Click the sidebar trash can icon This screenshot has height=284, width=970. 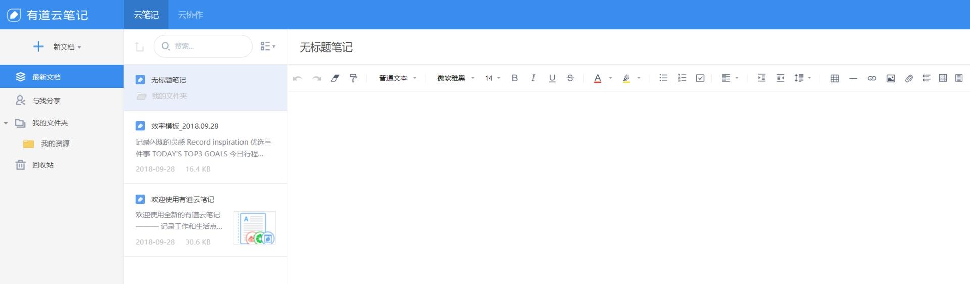tap(20, 165)
